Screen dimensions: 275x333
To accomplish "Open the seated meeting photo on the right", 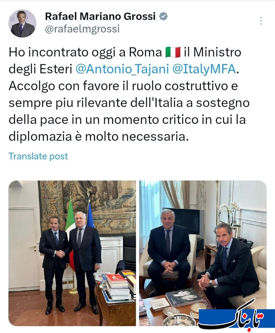I will (203, 253).
